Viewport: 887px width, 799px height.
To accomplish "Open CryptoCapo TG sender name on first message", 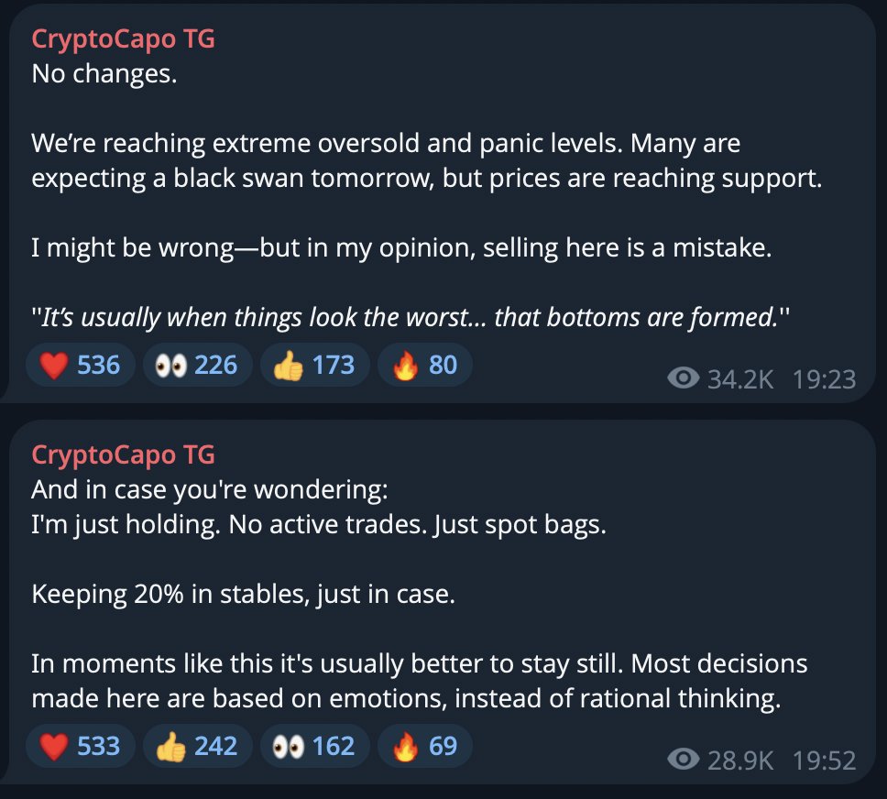I will click(x=124, y=39).
